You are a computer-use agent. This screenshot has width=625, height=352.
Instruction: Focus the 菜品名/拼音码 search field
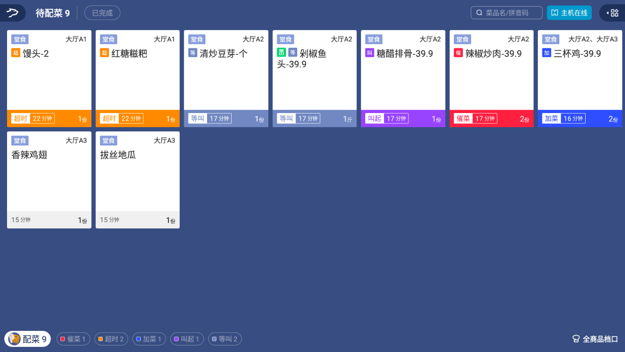tap(506, 13)
